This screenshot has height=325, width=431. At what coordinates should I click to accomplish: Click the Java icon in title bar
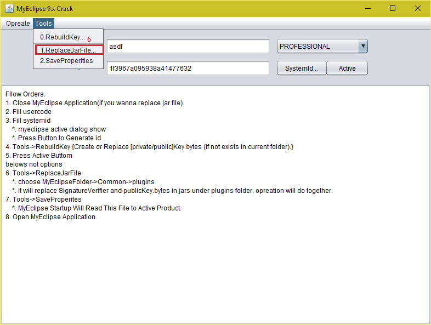(9, 9)
